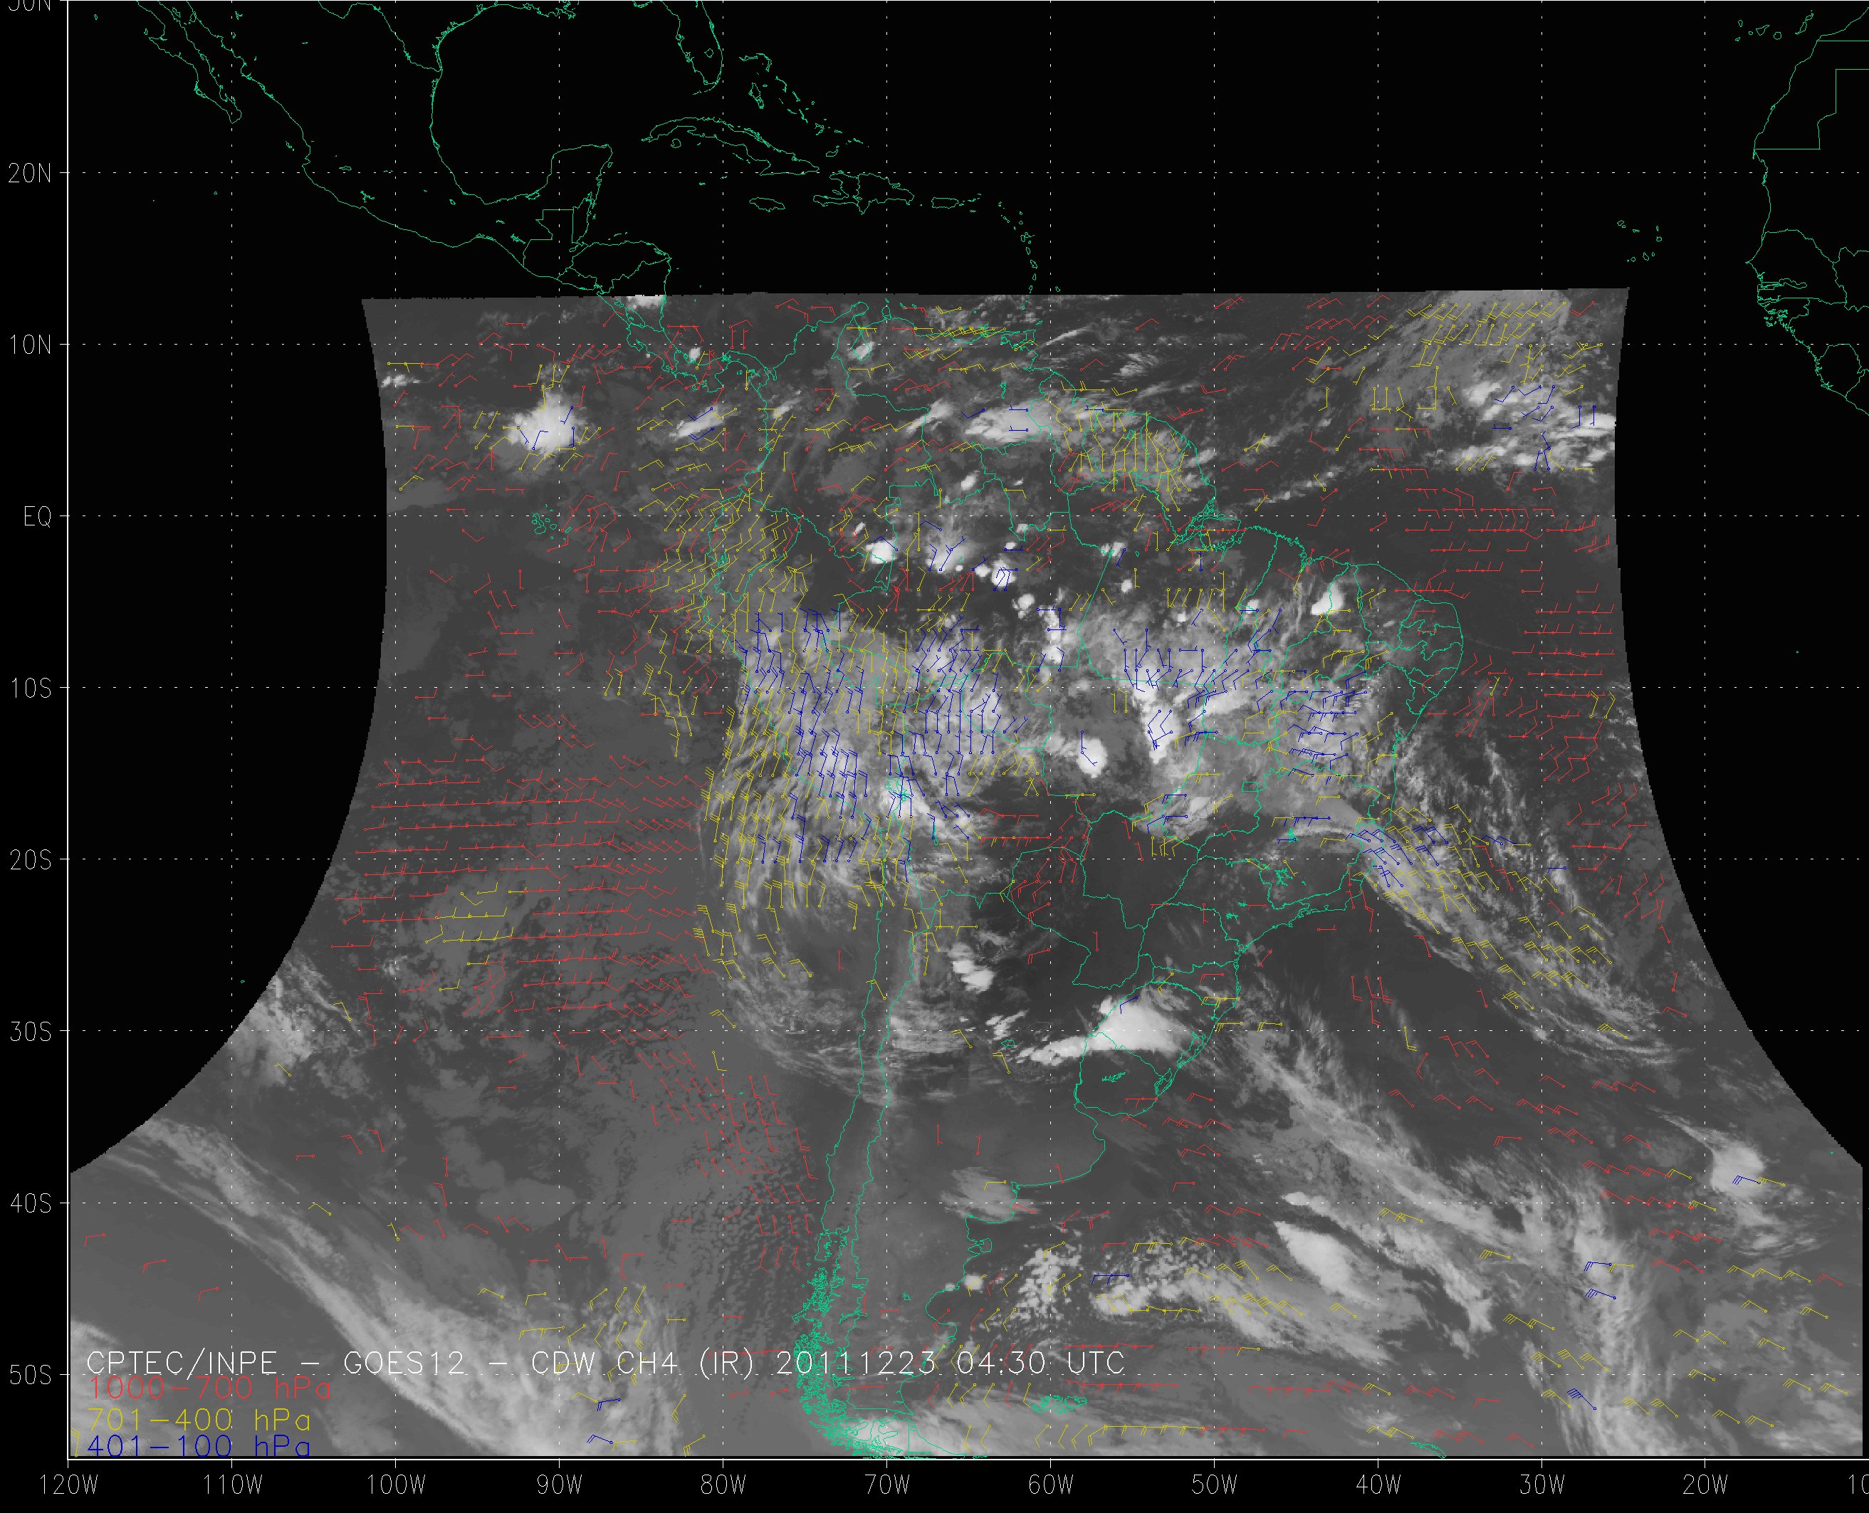This screenshot has width=1869, height=1513.
Task: Click the 10N latitude axis label
Action: (x=30, y=345)
